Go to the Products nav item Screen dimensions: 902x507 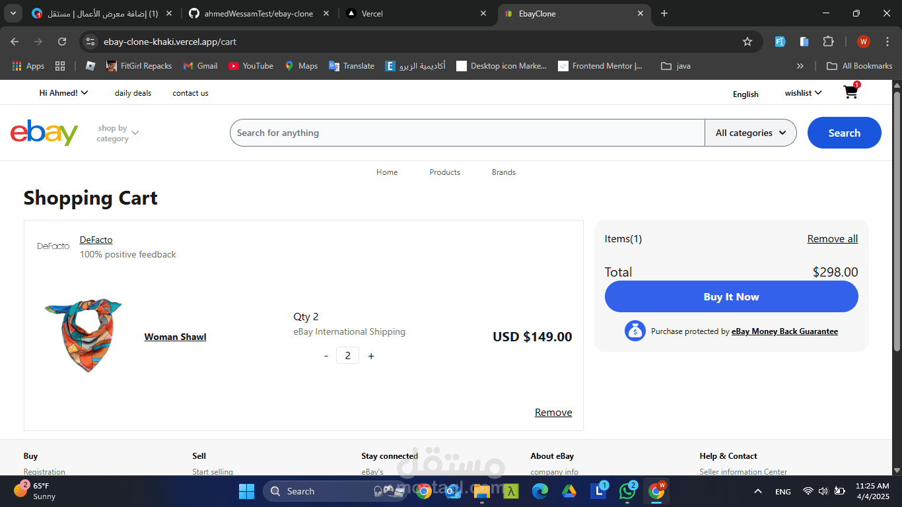pyautogui.click(x=445, y=172)
